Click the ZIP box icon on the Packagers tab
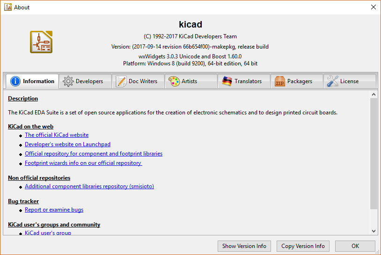Image resolution: width=381 pixels, height=255 pixels. (280, 81)
